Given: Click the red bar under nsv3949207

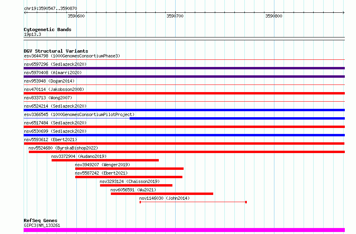Looking at the screenshot, I should pyautogui.click(x=129, y=169).
